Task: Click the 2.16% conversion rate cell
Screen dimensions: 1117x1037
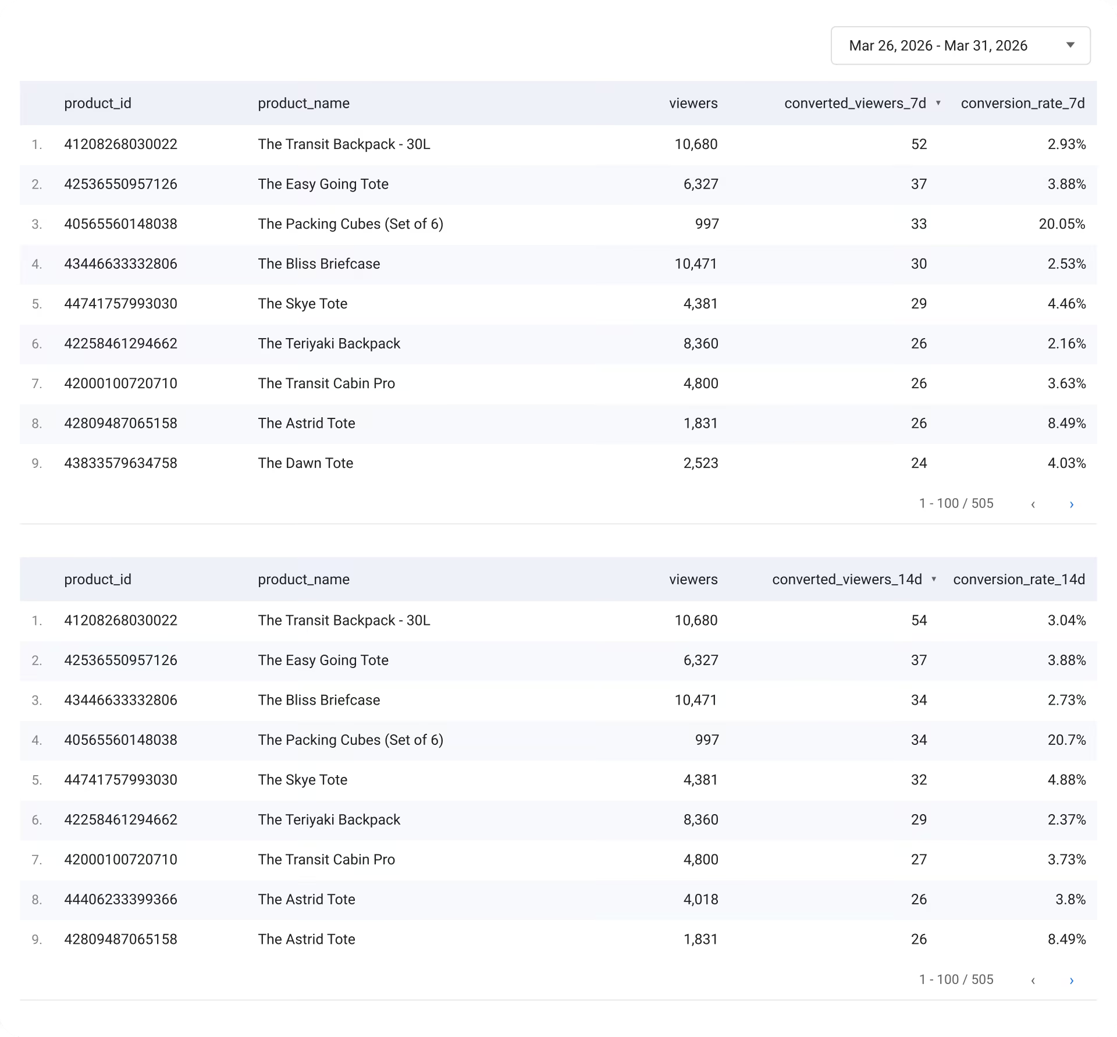Action: (1066, 343)
